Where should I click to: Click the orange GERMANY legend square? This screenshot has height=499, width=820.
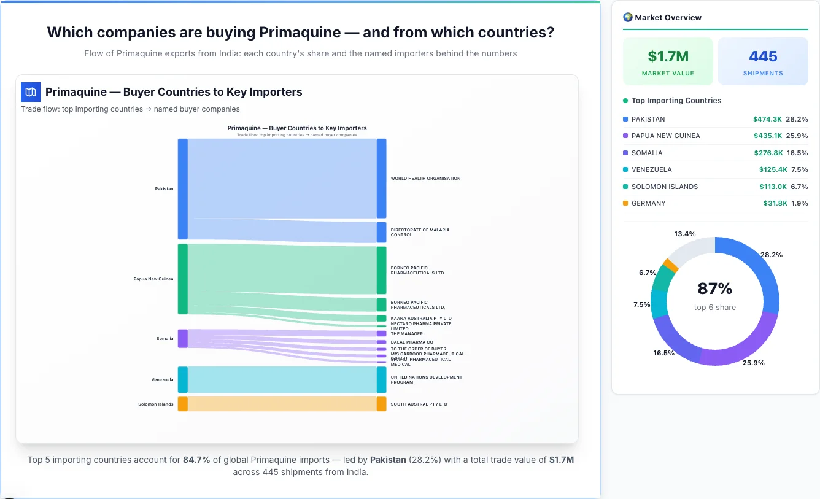point(625,203)
